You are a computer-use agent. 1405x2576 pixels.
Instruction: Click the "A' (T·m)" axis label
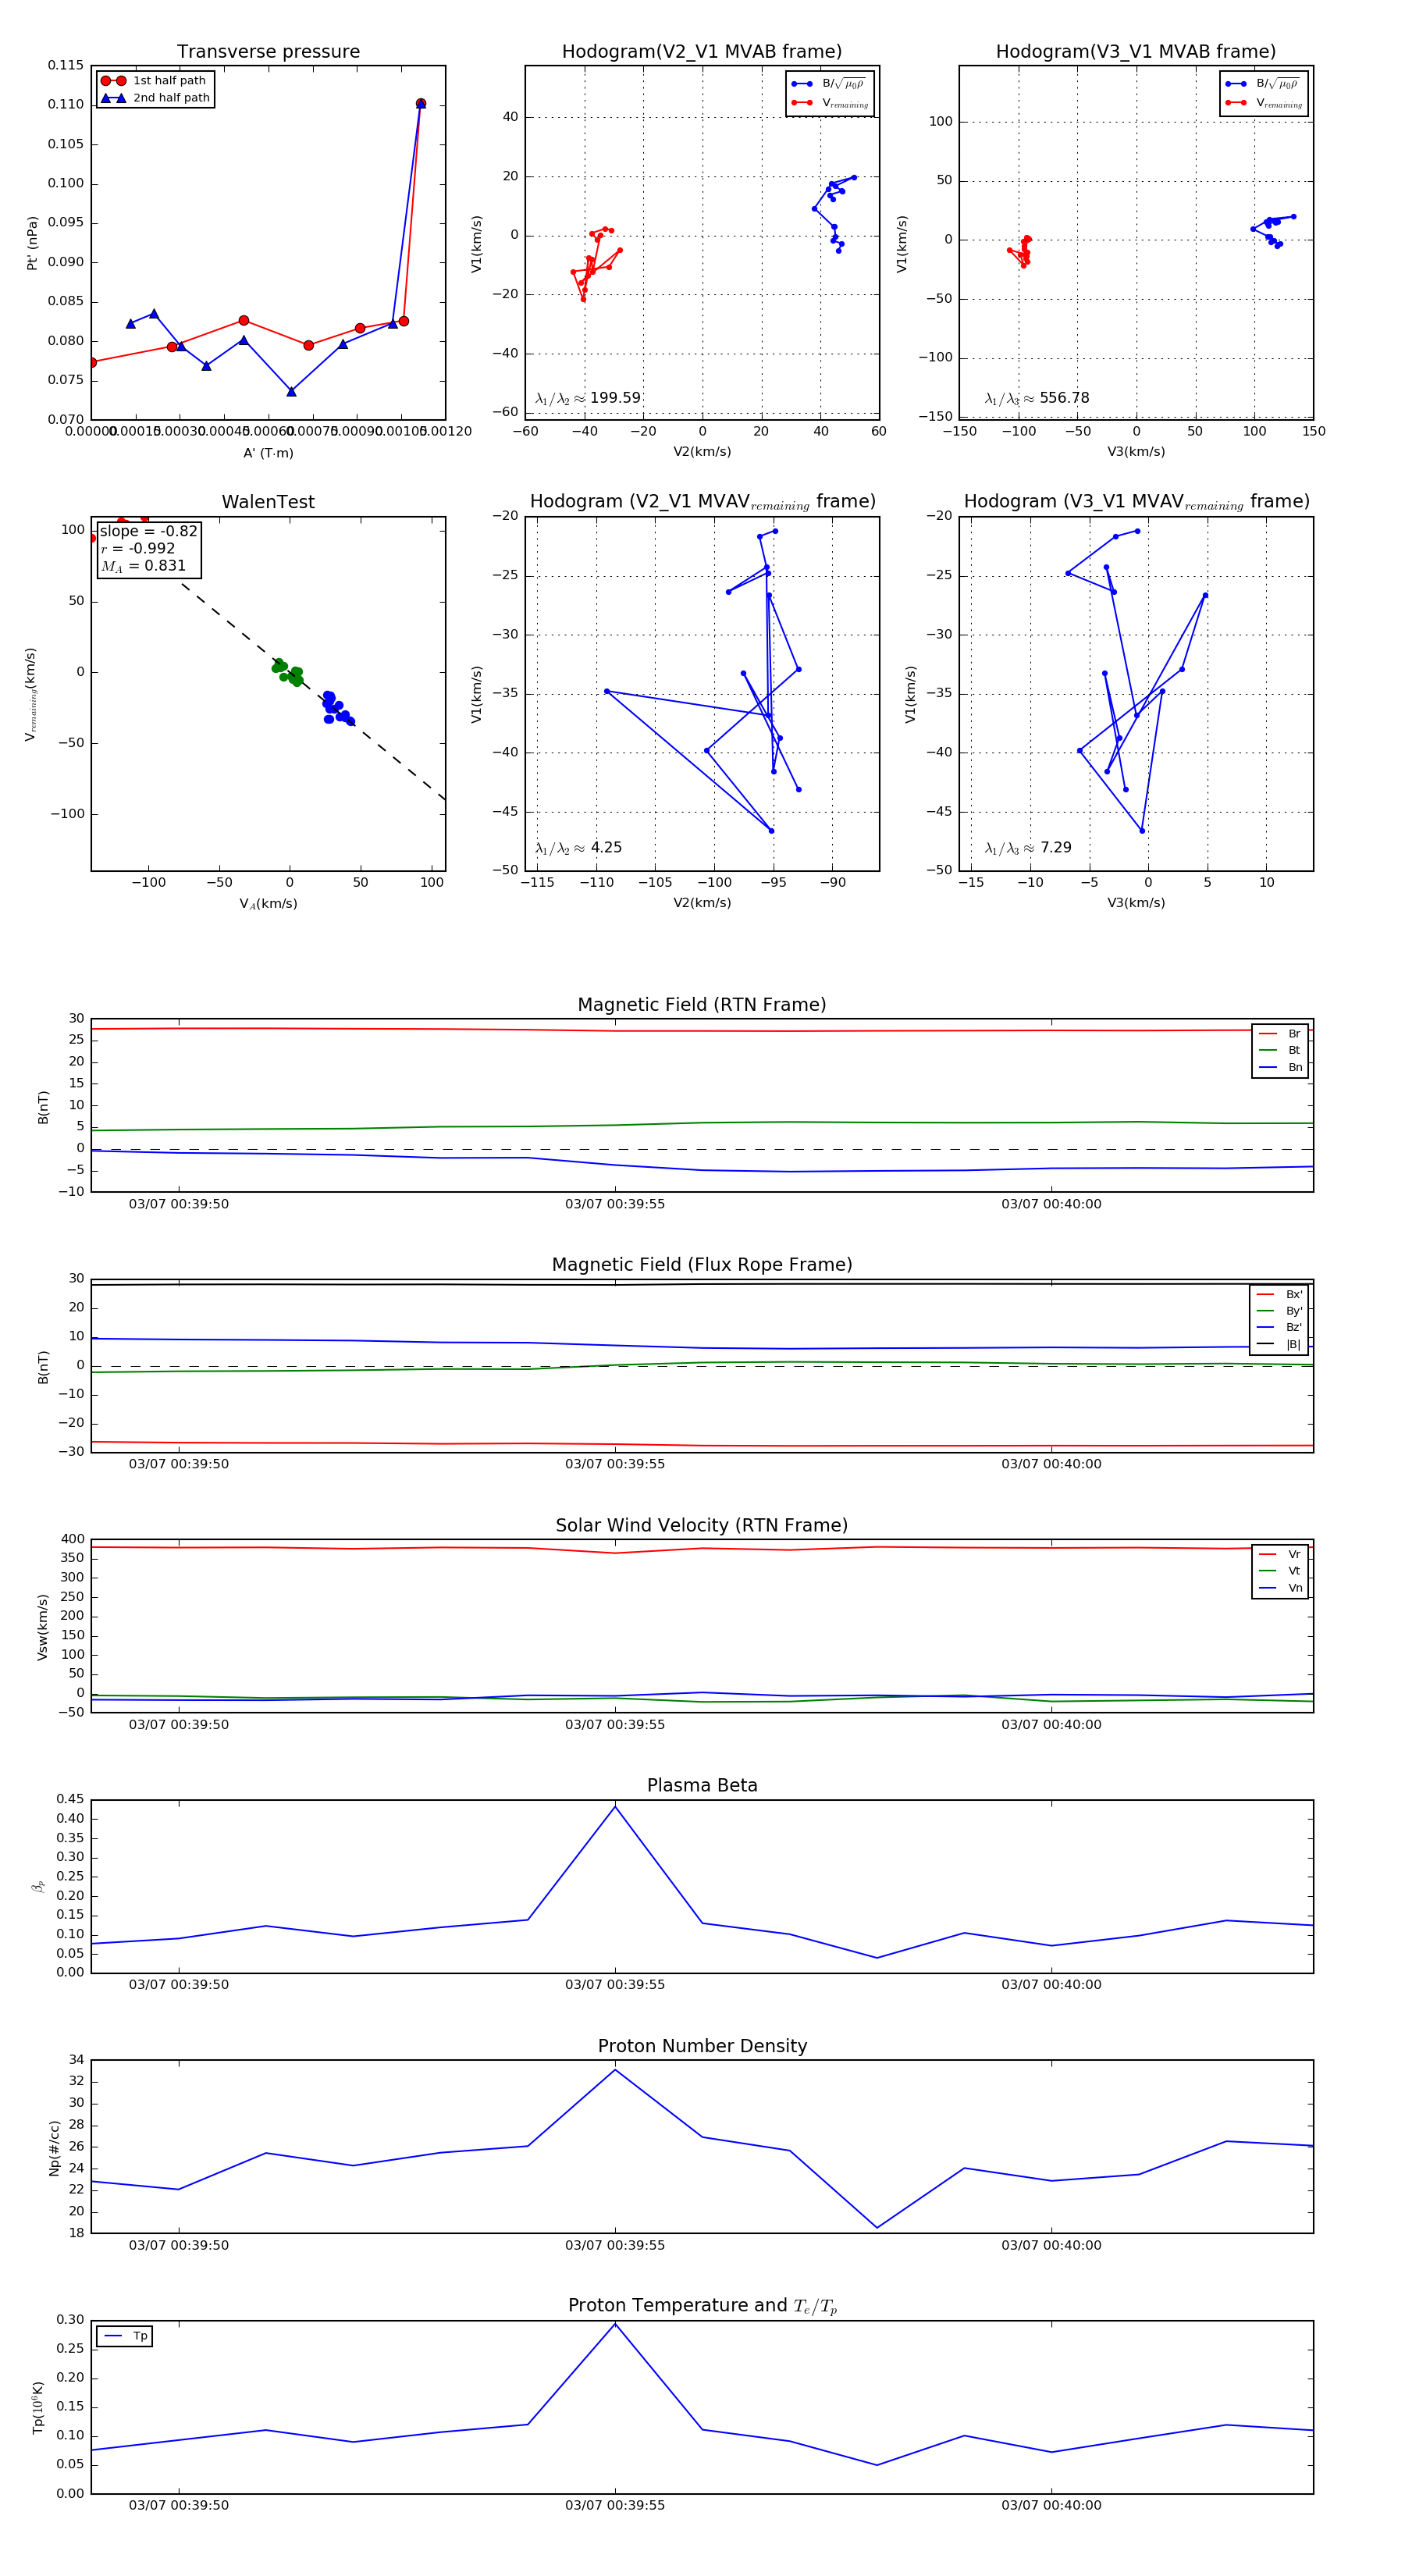(x=268, y=453)
